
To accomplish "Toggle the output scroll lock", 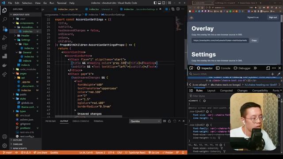I will (169, 121).
